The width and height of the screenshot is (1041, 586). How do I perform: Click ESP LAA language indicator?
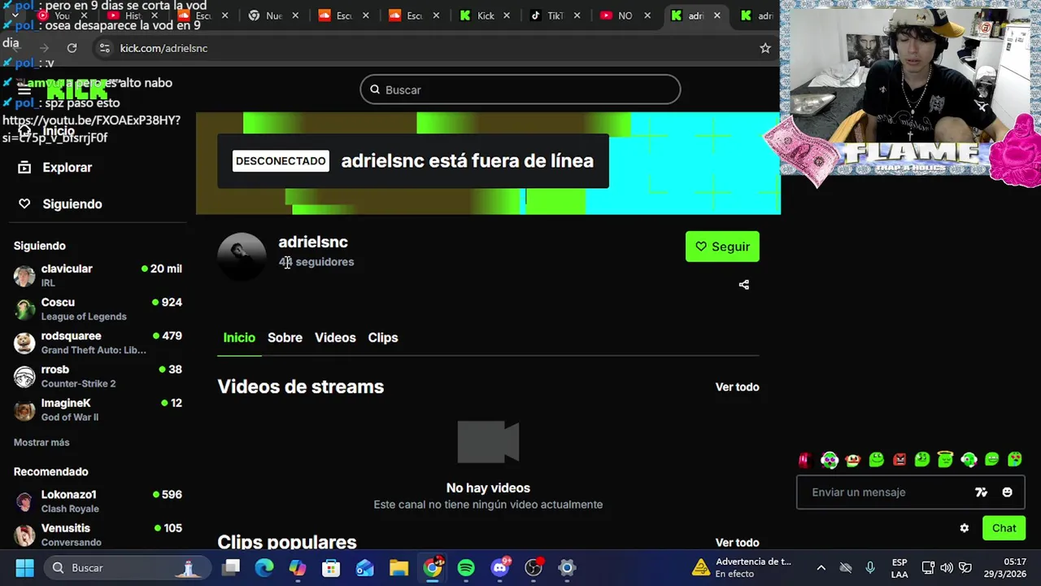pyautogui.click(x=899, y=567)
